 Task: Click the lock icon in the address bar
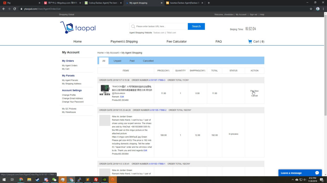[x=21, y=9]
